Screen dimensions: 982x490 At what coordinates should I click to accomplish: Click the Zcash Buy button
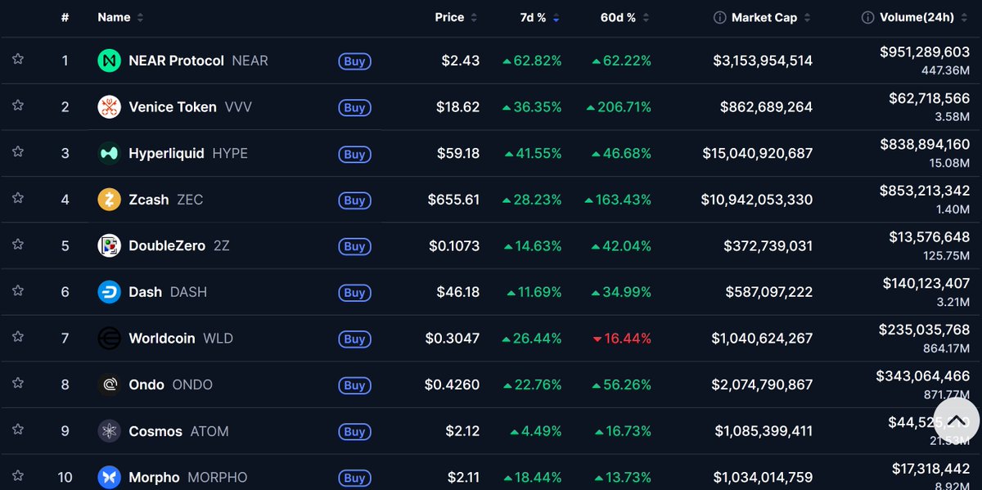click(354, 200)
